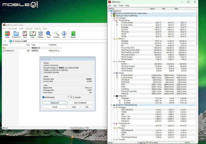Select the parent folder '..' icon

pyautogui.click(x=3, y=48)
